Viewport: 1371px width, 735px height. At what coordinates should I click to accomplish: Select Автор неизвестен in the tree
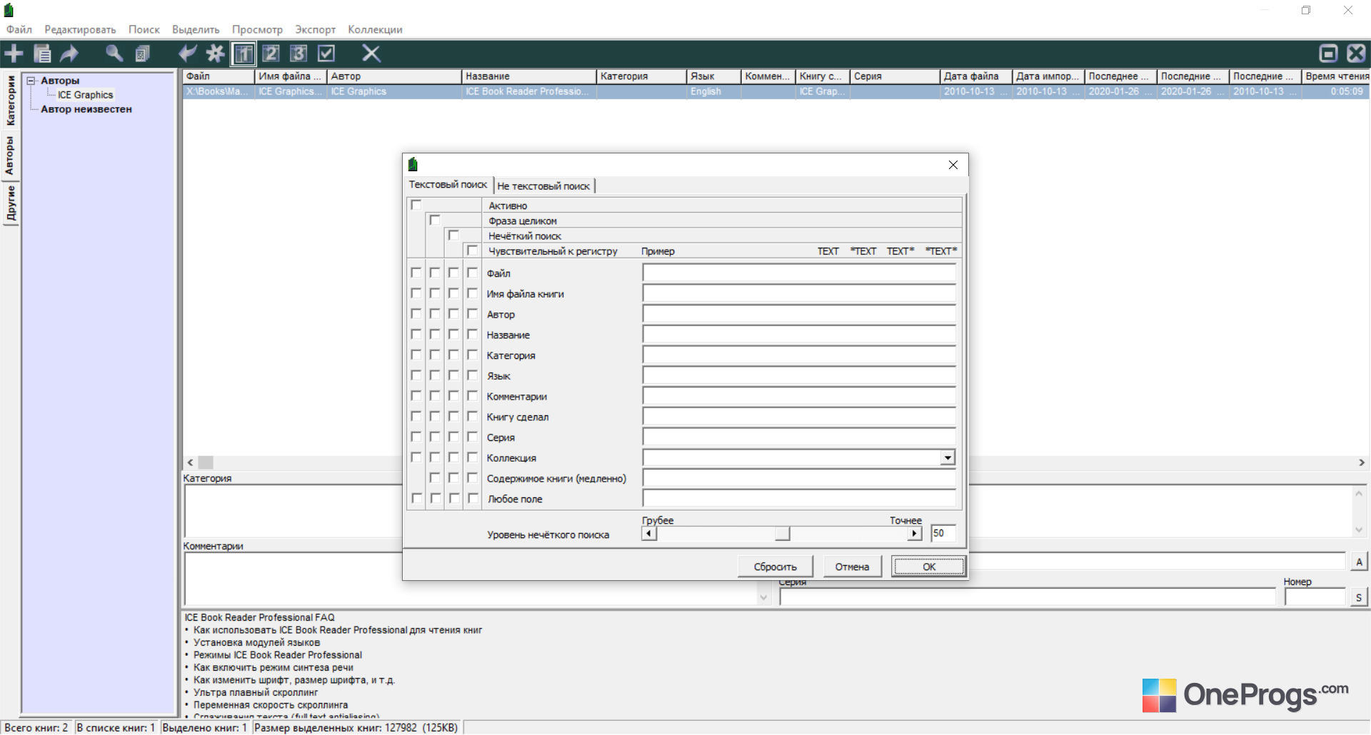click(86, 109)
